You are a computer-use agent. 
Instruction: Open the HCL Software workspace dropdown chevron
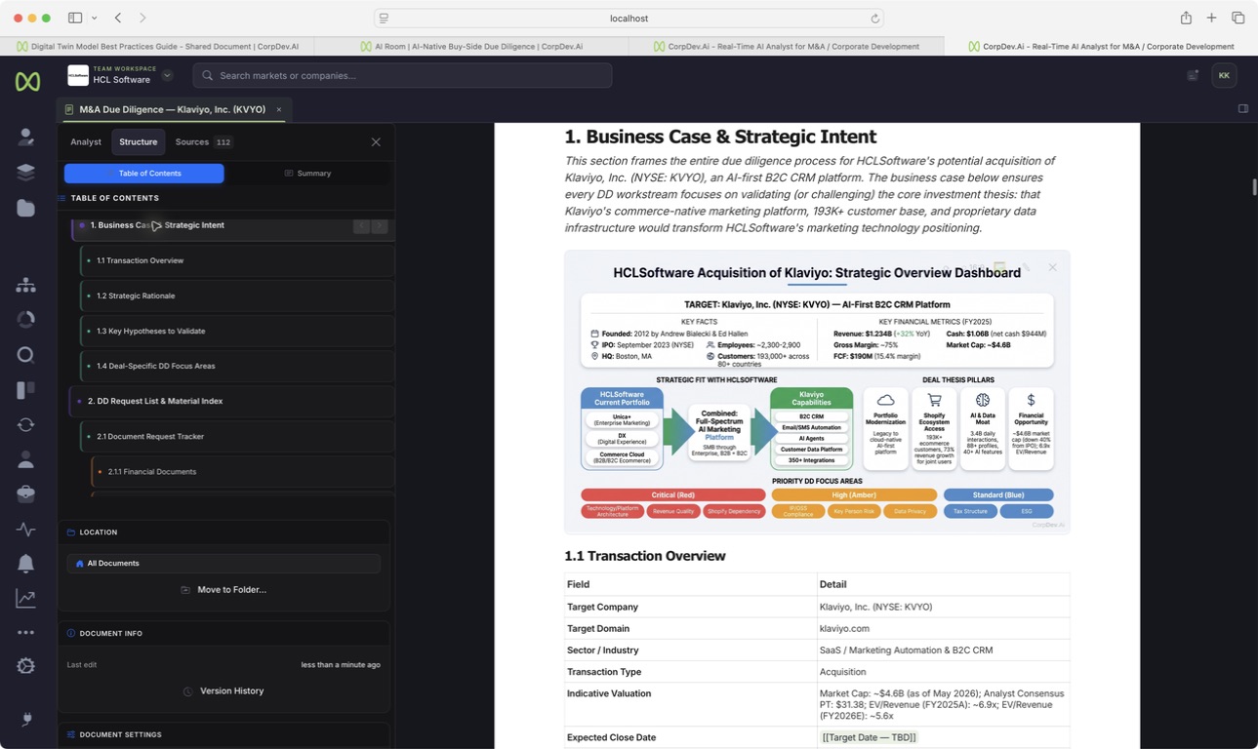[167, 75]
